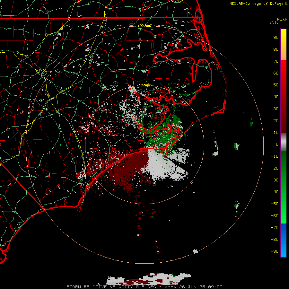
Task: Click the -20 value on the color scale
Action: click(275, 168)
